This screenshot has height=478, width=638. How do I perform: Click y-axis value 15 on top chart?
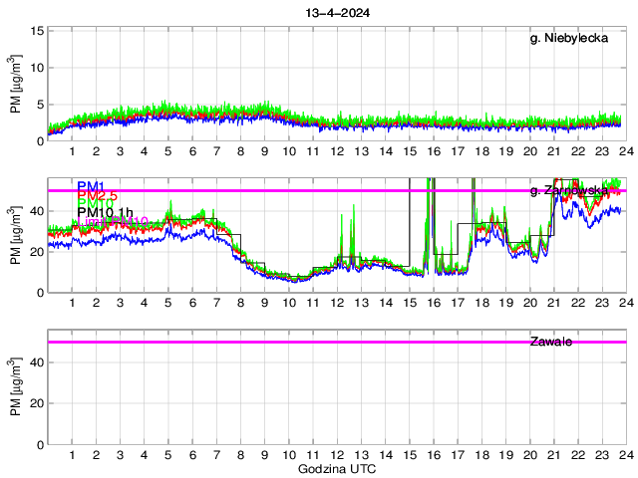(x=38, y=31)
